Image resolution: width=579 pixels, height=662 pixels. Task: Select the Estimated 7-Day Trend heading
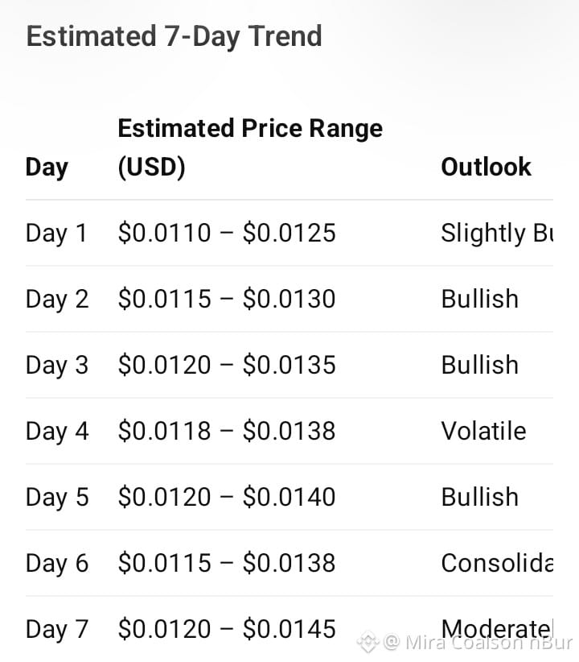point(175,36)
